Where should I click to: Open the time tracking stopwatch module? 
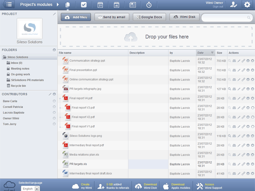[x=149, y=5]
